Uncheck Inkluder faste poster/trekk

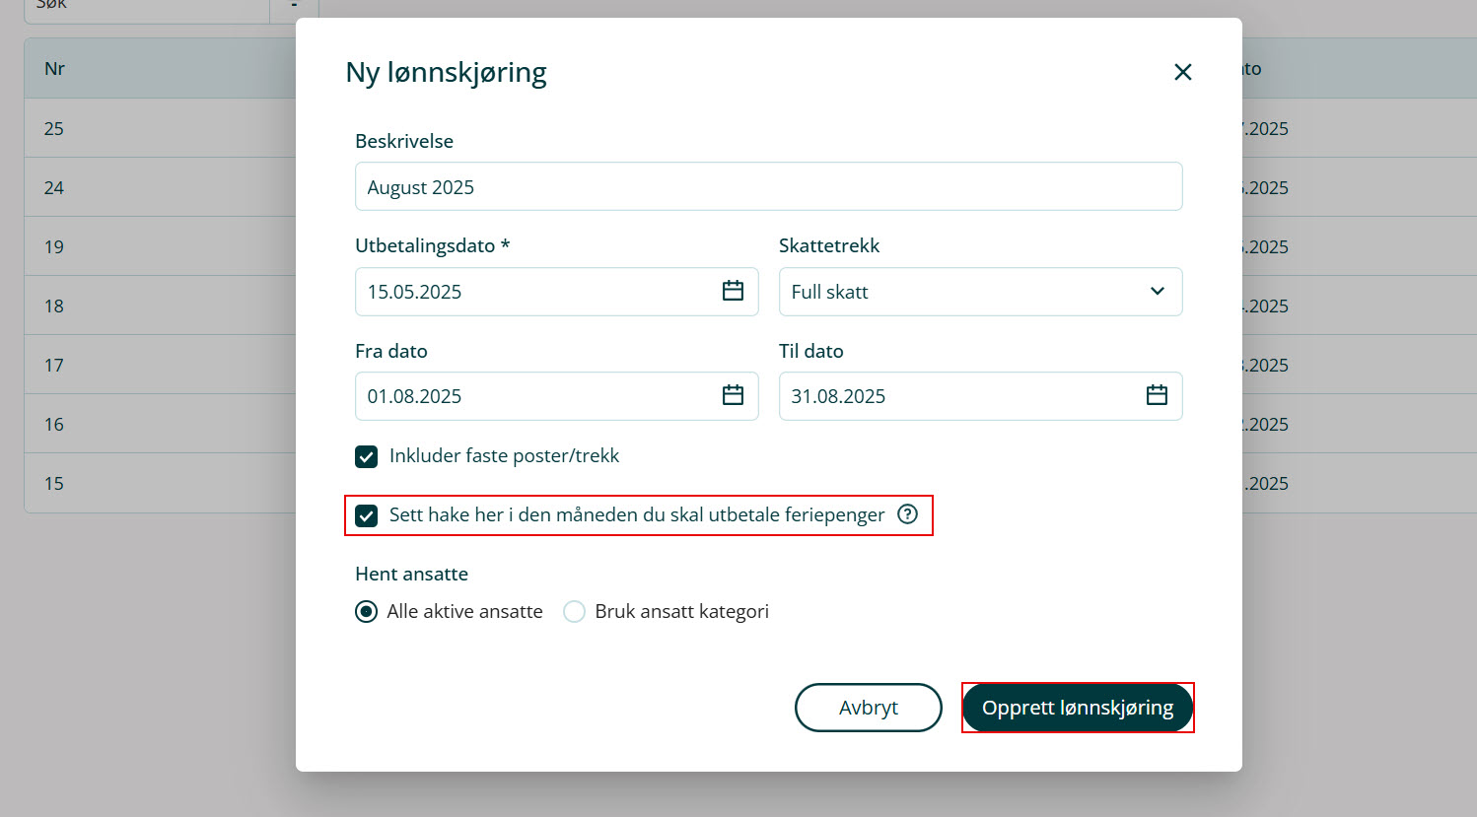pos(366,456)
